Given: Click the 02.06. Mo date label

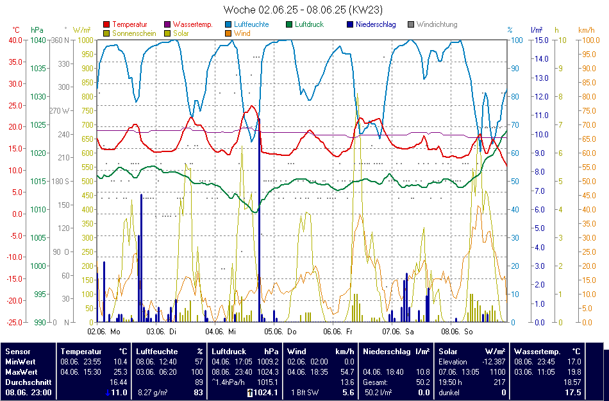Looking at the screenshot, I should [104, 332].
